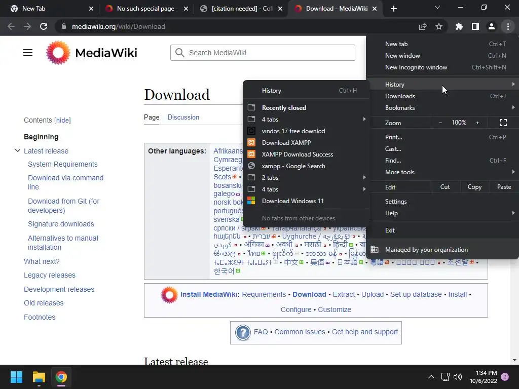Click the browser forward arrow

coord(27,26)
